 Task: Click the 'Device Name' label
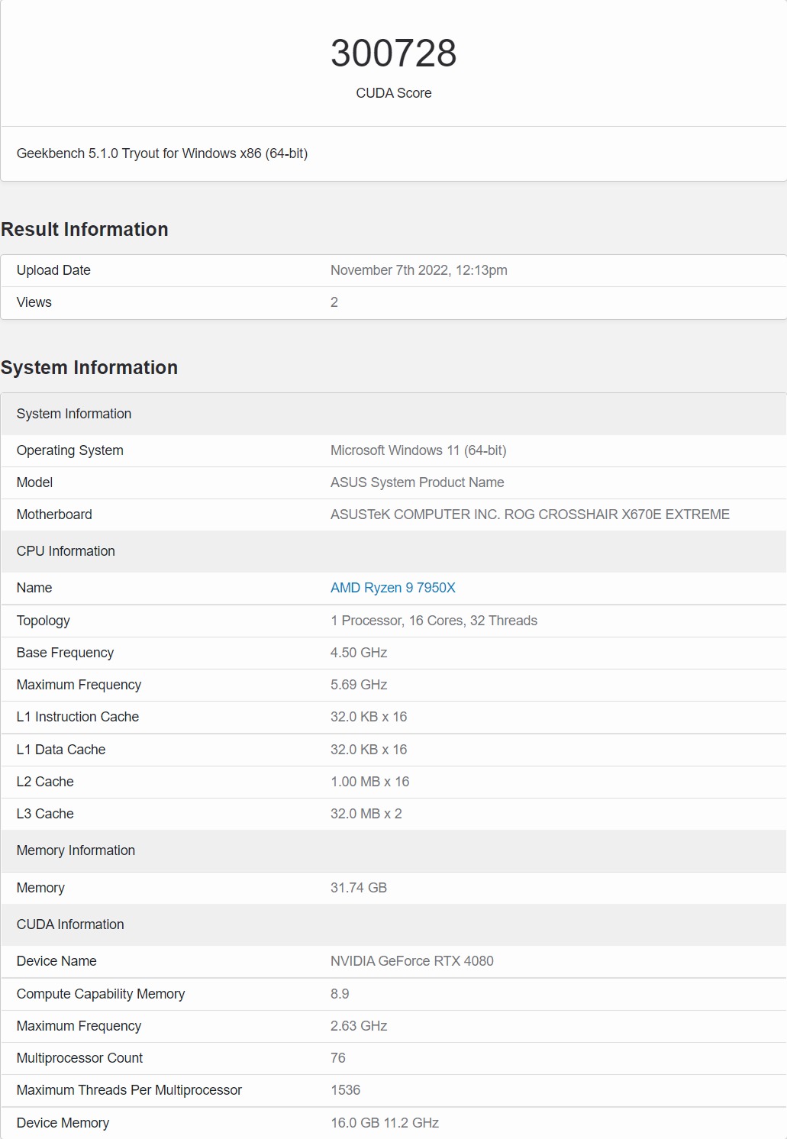pos(56,961)
